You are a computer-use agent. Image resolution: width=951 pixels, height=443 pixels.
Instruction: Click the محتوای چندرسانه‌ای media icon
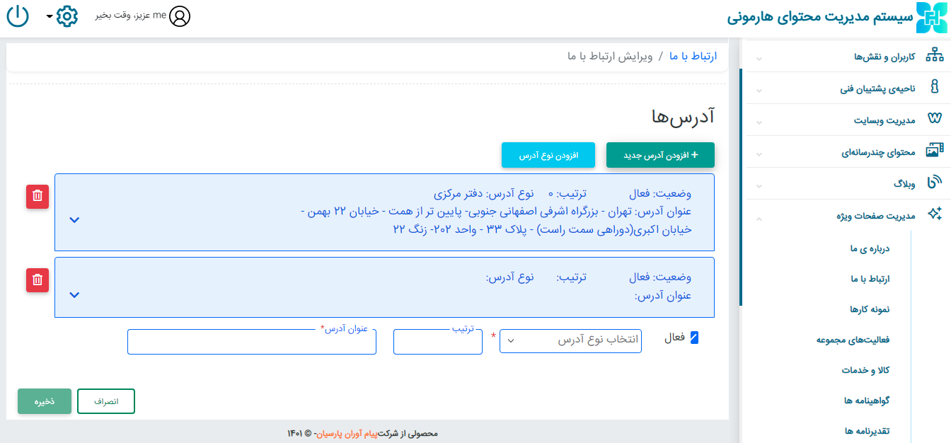point(935,151)
